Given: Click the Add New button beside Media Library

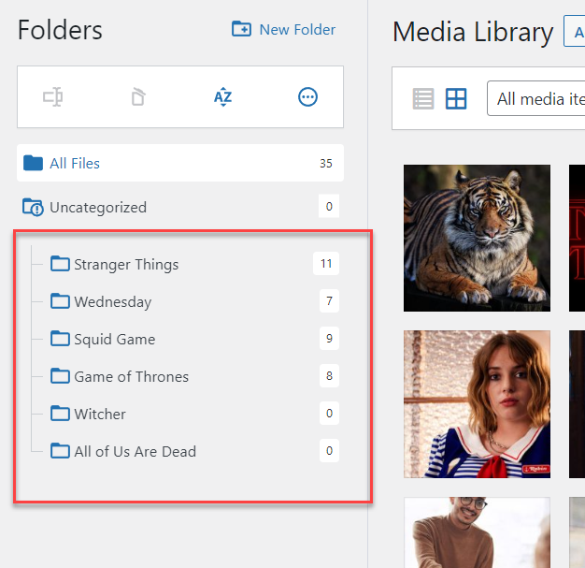Looking at the screenshot, I should pyautogui.click(x=575, y=32).
